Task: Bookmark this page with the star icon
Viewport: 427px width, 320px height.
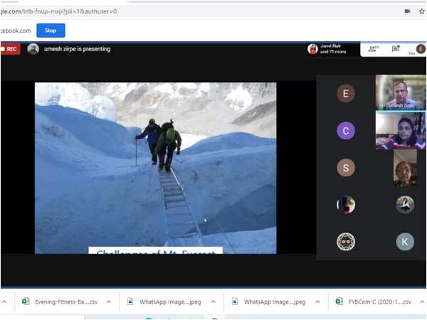Action: coord(423,11)
